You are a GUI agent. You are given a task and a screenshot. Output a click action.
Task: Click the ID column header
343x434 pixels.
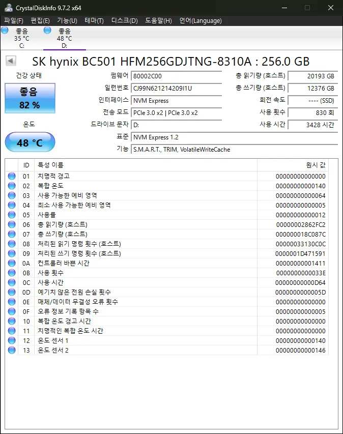(x=26, y=165)
